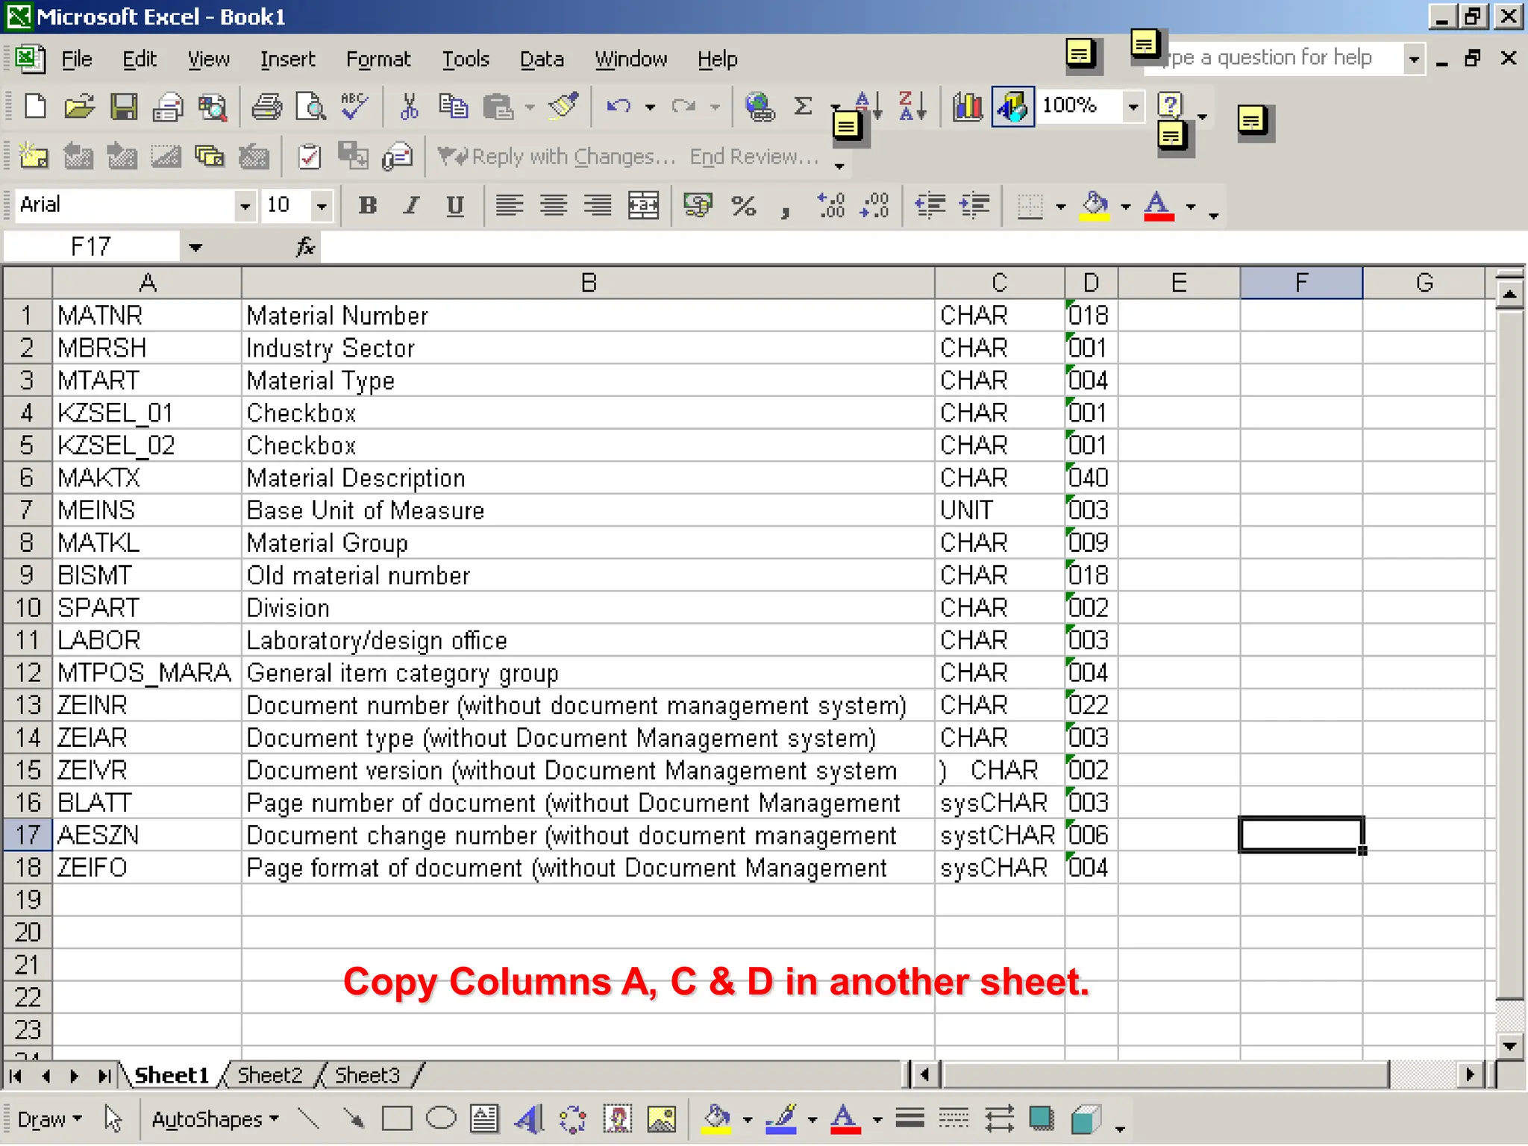Apply Percent style formatting
The width and height of the screenshot is (1528, 1146).
pyautogui.click(x=743, y=205)
